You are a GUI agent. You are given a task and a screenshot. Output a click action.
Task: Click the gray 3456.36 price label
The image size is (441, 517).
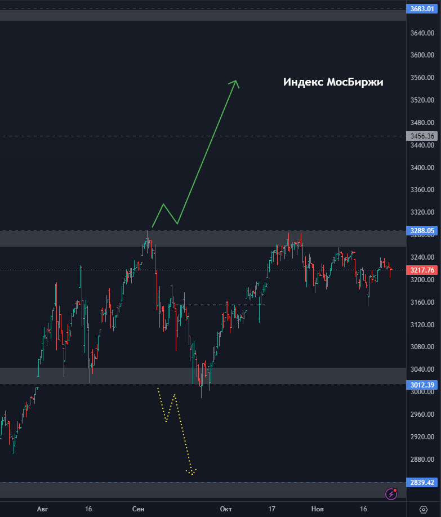(x=422, y=136)
